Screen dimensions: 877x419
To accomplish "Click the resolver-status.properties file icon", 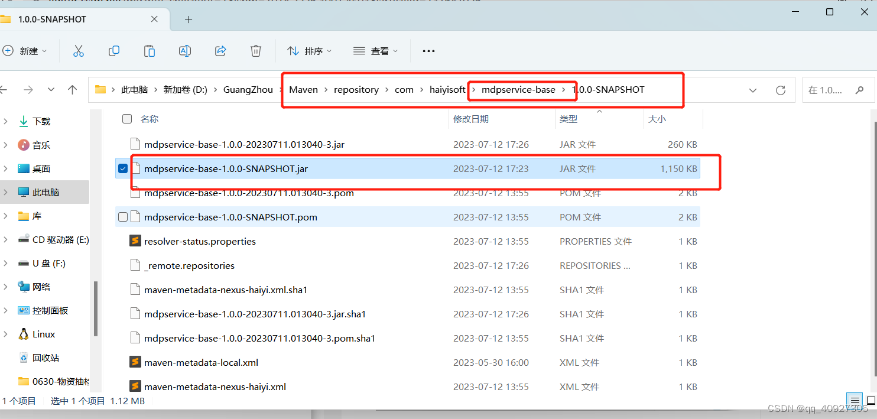I will [x=135, y=241].
